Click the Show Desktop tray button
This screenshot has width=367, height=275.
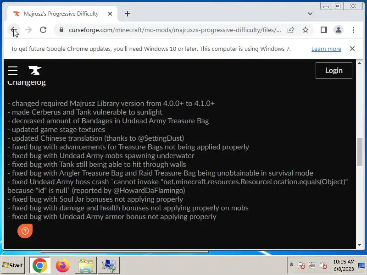click(x=361, y=265)
